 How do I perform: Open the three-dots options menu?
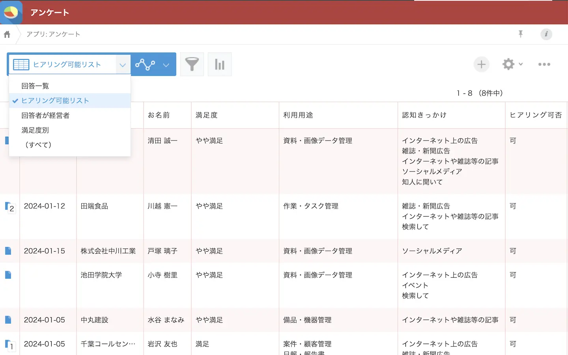[544, 64]
